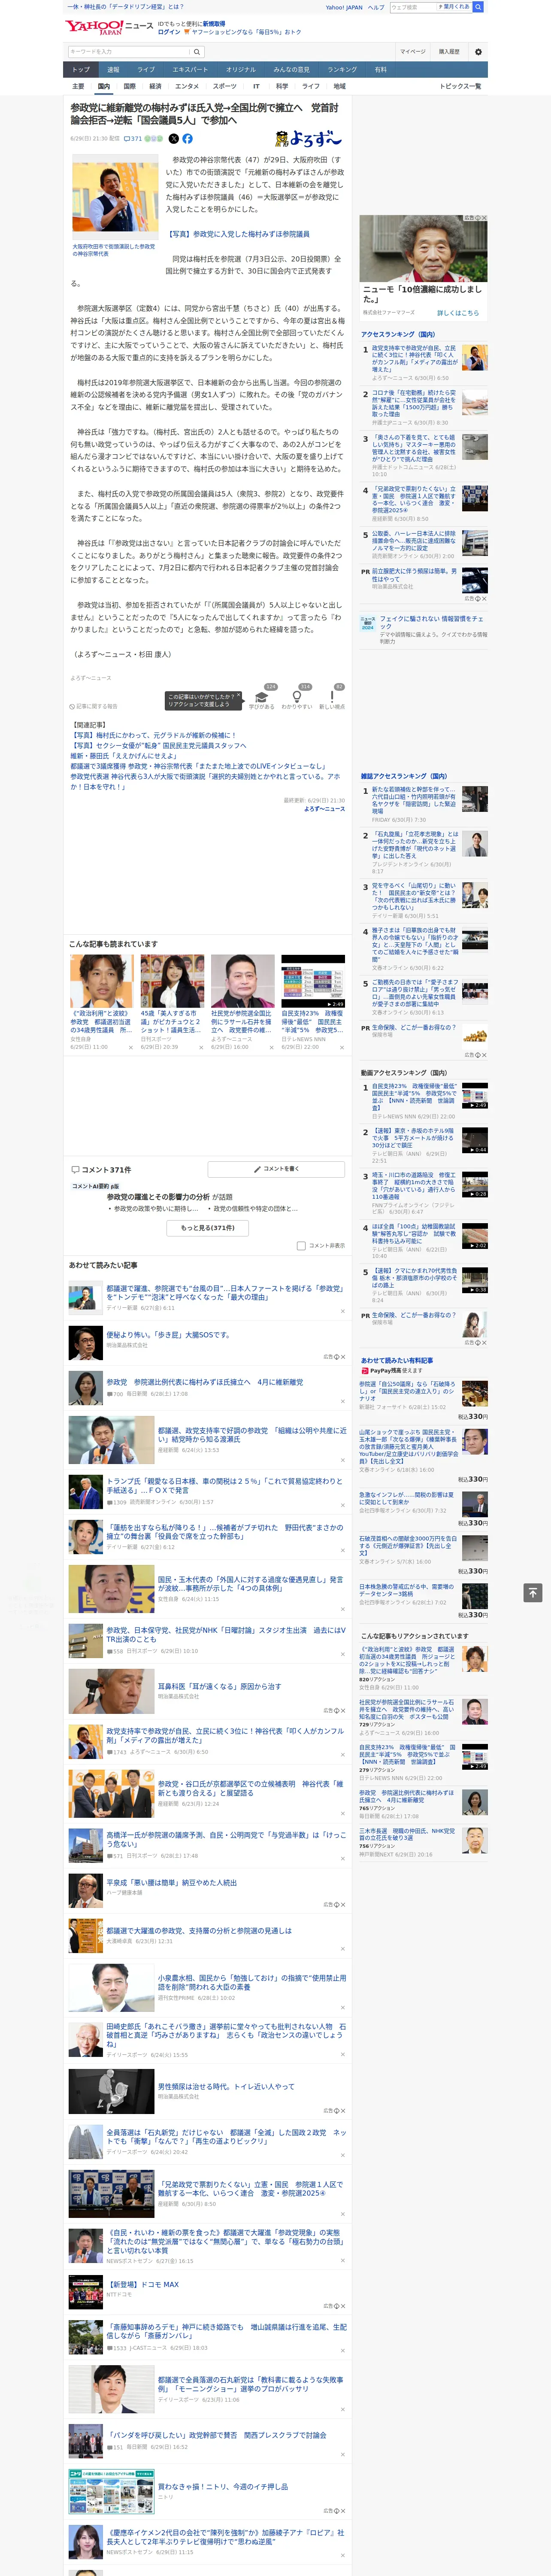
Task: Dismiss the 政治利用で逆転 recommended article card
Action: [x=130, y=1047]
